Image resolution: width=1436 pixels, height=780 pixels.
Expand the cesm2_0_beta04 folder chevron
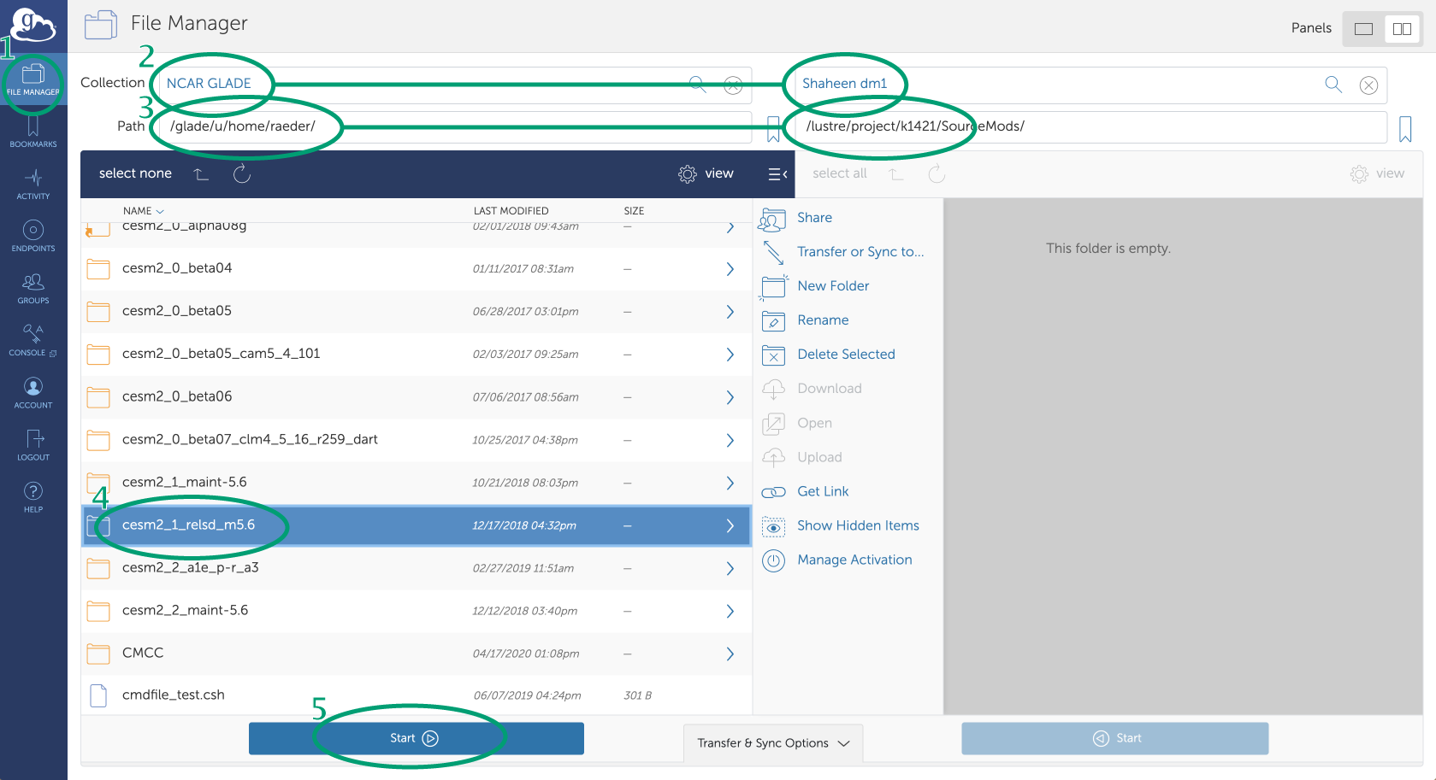point(730,269)
